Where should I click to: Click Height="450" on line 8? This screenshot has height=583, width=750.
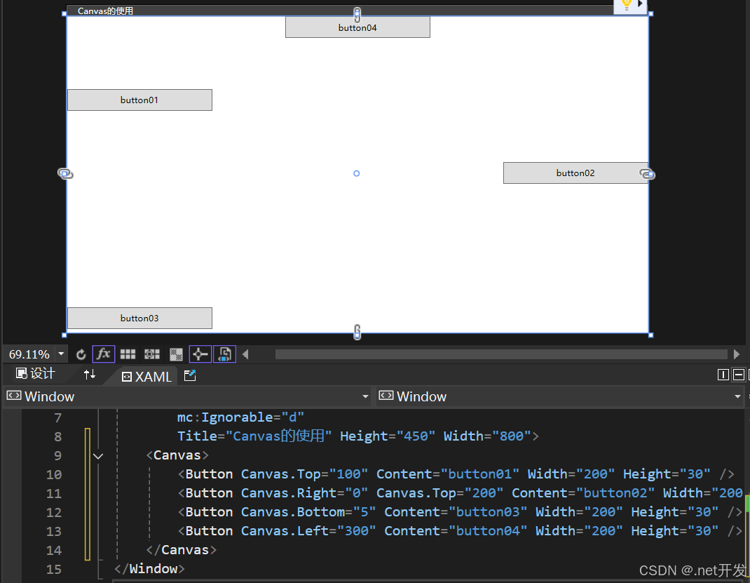point(388,436)
